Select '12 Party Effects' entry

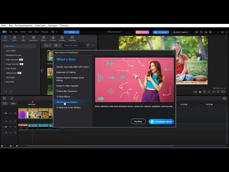(x=63, y=97)
